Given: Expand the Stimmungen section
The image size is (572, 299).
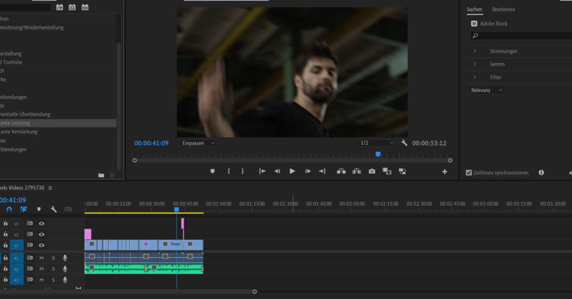Looking at the screenshot, I should [x=475, y=51].
